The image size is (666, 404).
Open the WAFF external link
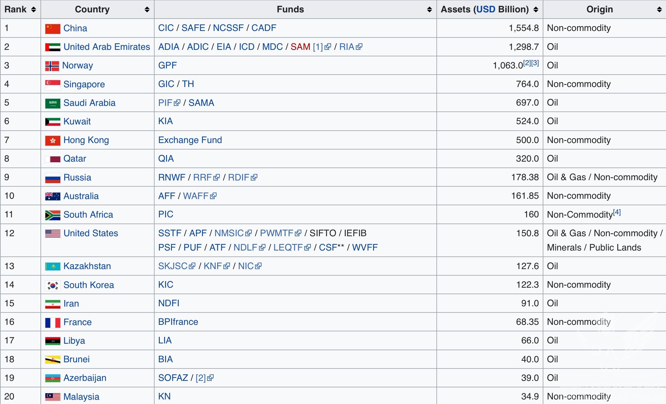click(x=200, y=196)
